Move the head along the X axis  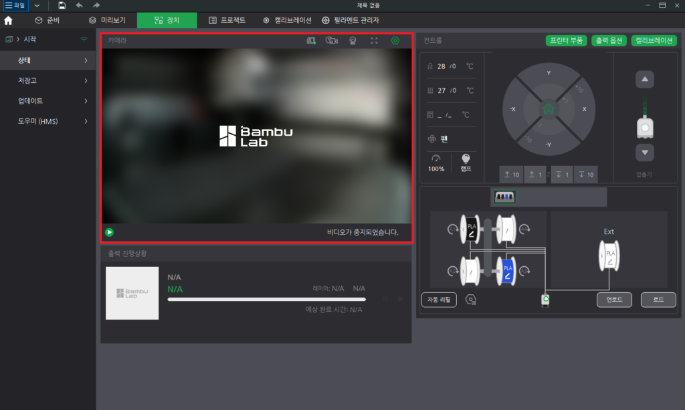coord(585,109)
